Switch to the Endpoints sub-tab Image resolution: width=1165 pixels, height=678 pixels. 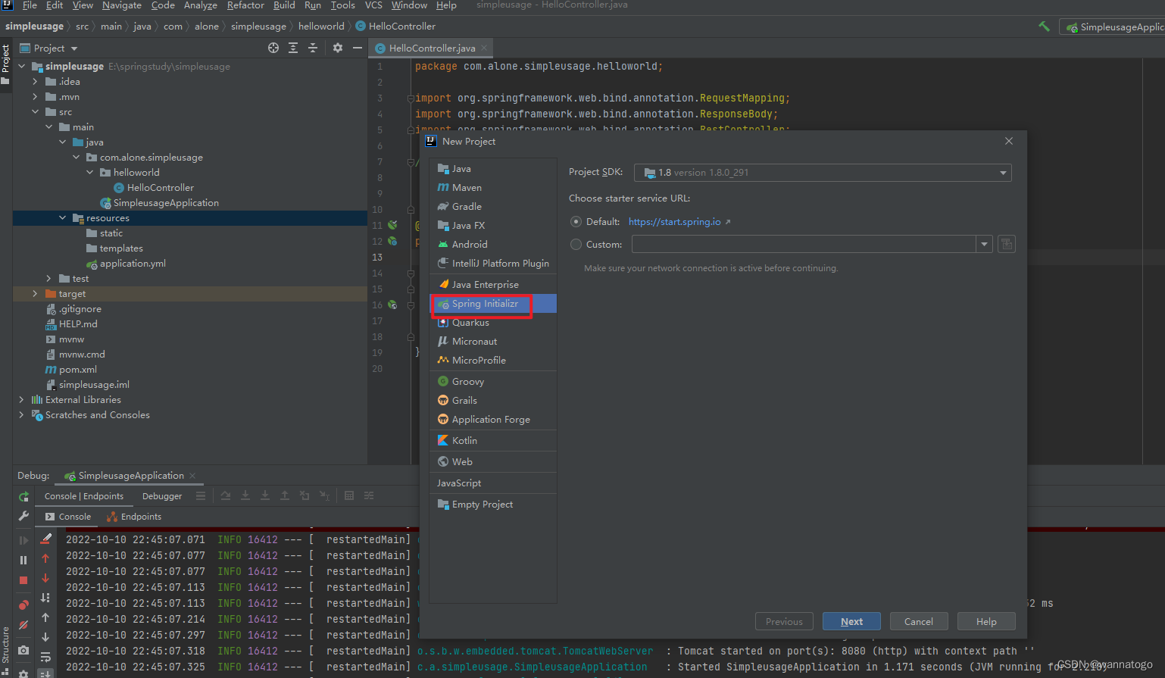(134, 517)
